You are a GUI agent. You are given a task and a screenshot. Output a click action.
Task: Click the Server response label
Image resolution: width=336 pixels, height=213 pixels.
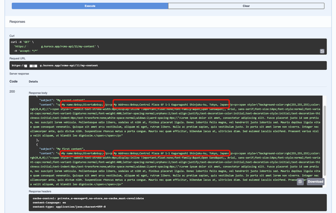click(19, 74)
